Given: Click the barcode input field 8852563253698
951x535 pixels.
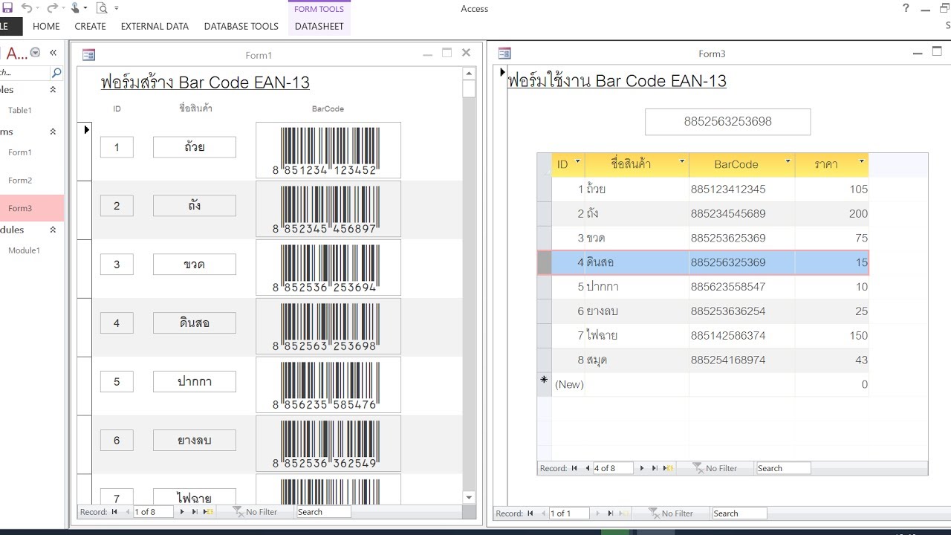Looking at the screenshot, I should 727,122.
